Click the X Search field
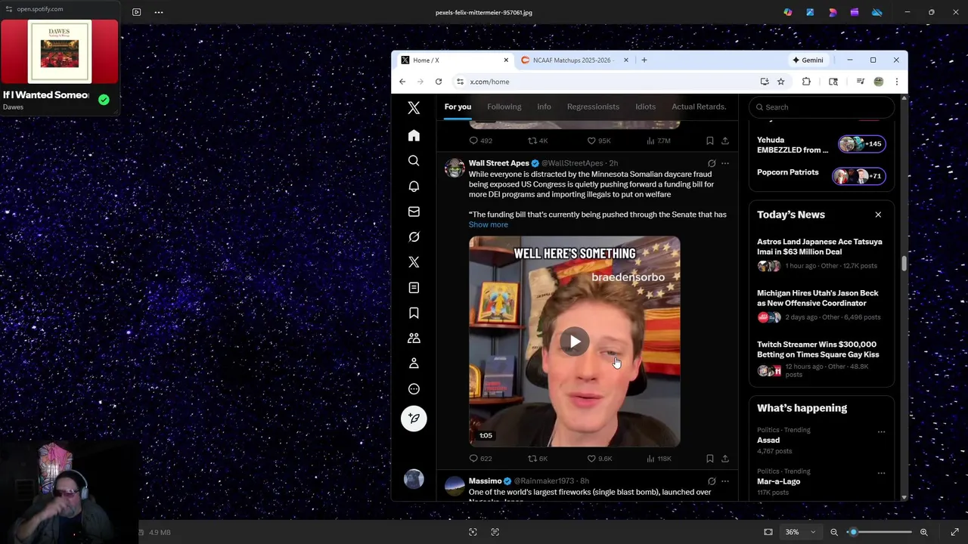The image size is (968, 544). pyautogui.click(x=821, y=107)
